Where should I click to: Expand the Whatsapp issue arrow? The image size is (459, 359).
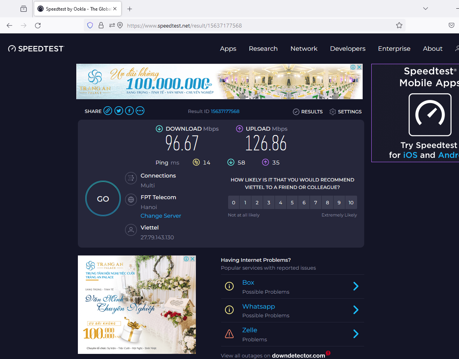click(x=356, y=310)
